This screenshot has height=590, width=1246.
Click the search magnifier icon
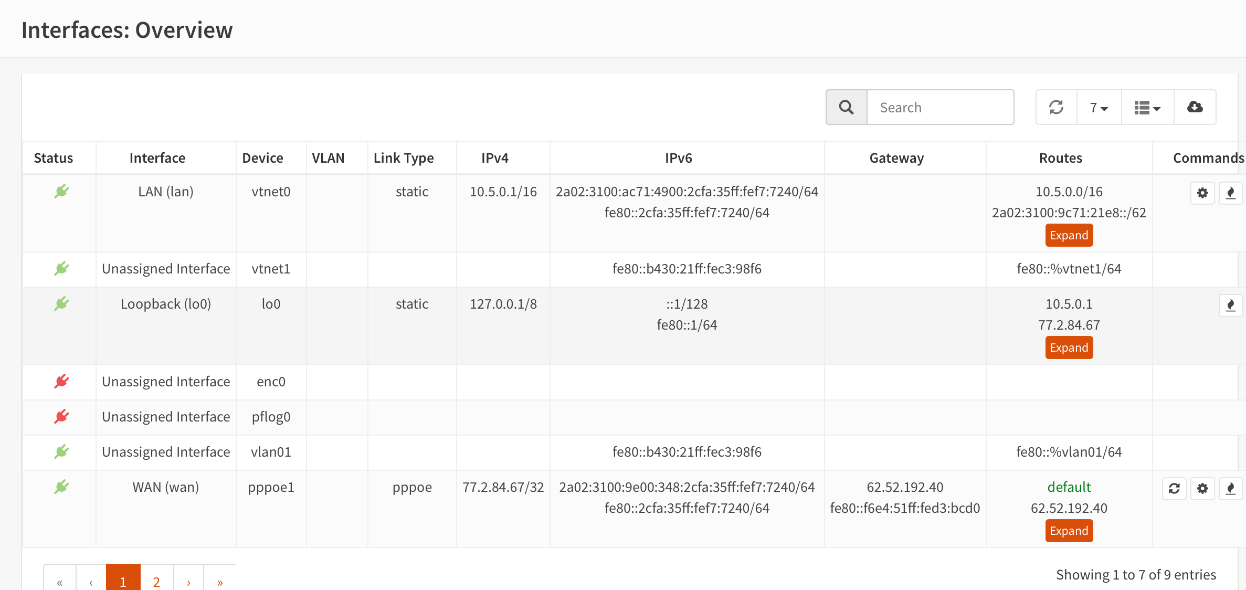(846, 107)
